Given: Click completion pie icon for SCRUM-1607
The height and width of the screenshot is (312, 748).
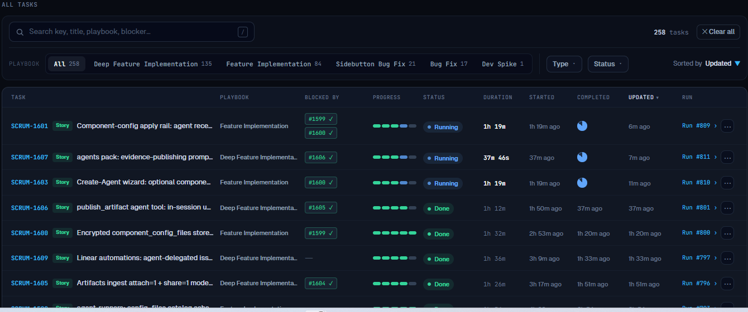Looking at the screenshot, I should tap(582, 158).
